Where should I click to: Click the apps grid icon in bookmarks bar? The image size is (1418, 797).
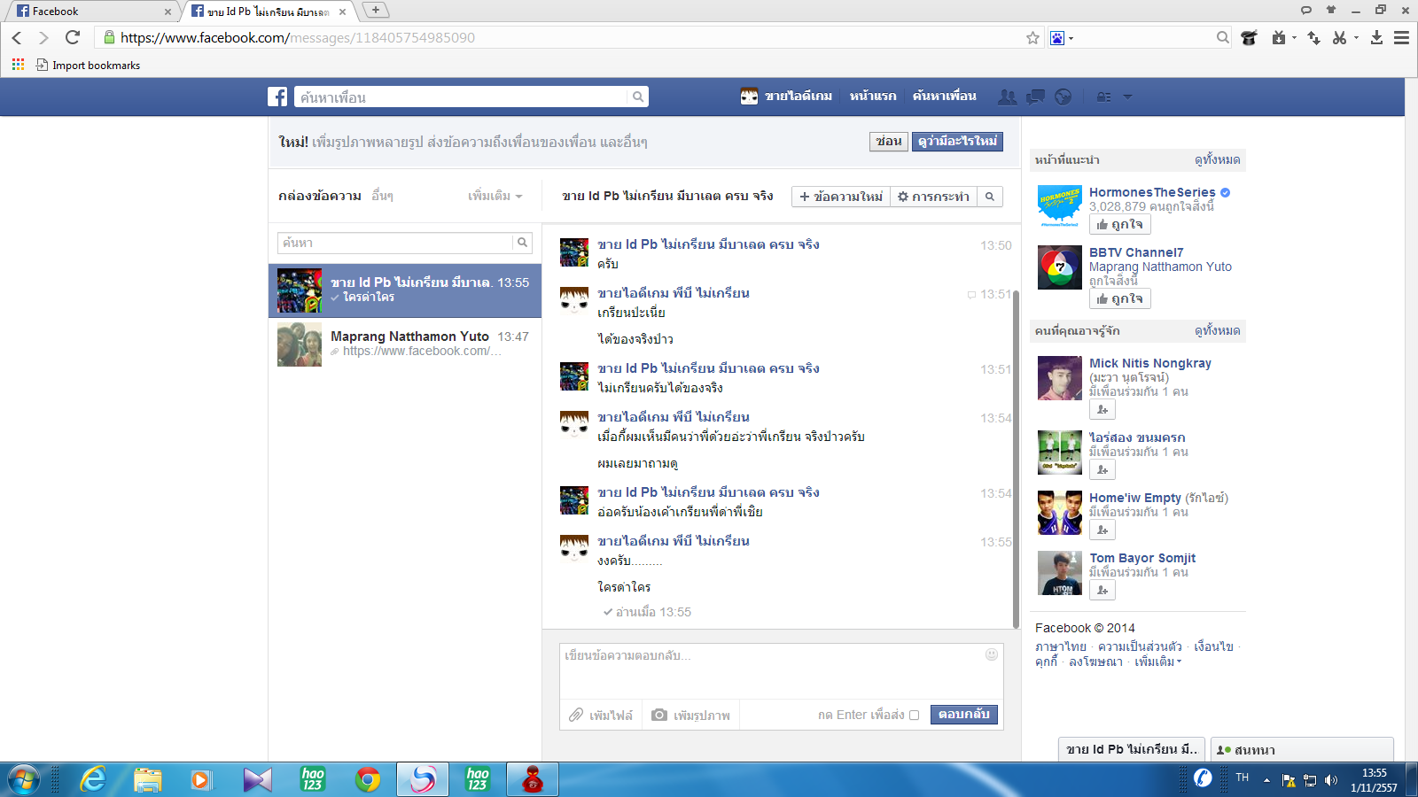18,65
